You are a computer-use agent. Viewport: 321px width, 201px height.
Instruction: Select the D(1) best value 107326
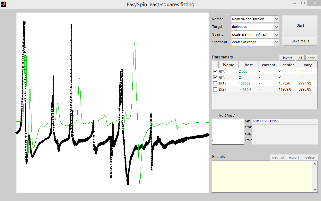pyautogui.click(x=248, y=83)
